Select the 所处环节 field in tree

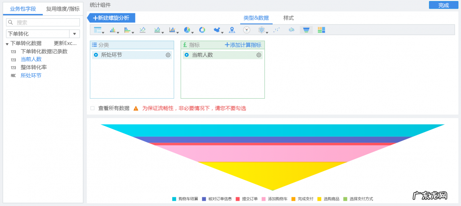(x=31, y=75)
